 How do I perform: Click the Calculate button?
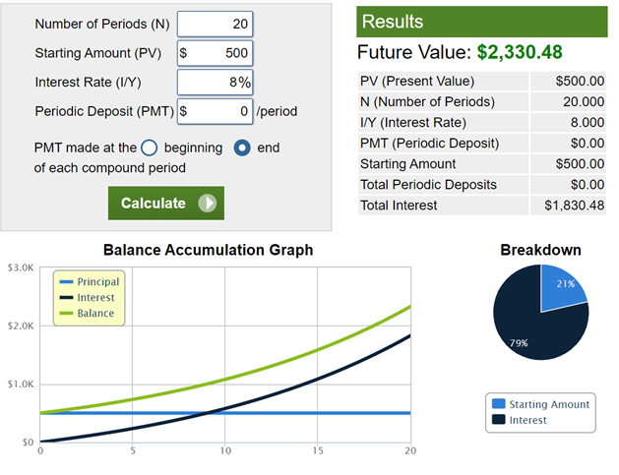click(x=165, y=204)
